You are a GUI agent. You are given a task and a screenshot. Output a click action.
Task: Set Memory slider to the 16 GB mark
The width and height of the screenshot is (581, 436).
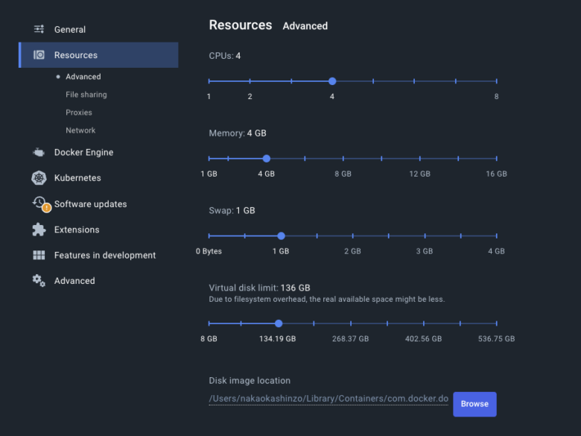pos(497,159)
